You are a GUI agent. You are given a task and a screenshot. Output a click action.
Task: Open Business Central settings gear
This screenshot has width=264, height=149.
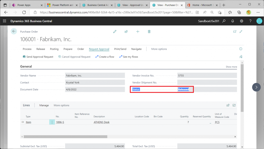(x=241, y=21)
